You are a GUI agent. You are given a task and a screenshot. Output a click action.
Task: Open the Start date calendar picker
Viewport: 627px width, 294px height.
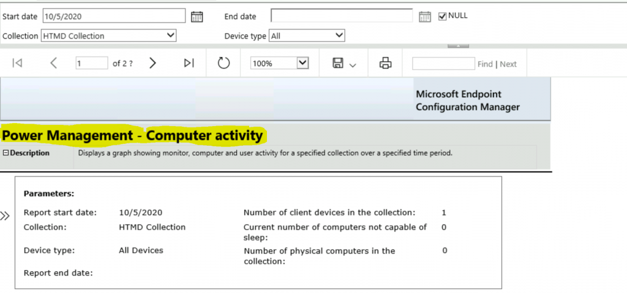(x=197, y=17)
